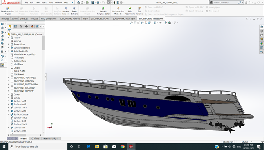Click feature tree vertical scrollbar thumb
The height and width of the screenshot is (150, 264).
tap(43, 43)
